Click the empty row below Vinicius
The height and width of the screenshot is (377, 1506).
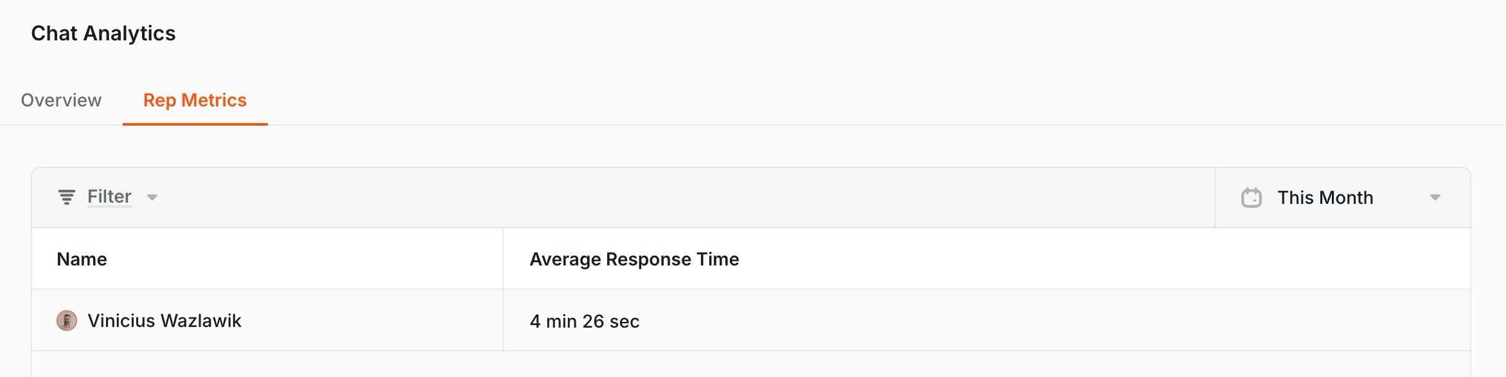point(750,364)
